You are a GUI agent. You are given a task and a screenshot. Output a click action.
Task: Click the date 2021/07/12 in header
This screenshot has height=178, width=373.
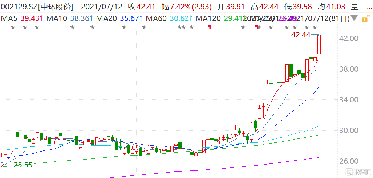pos(102,7)
